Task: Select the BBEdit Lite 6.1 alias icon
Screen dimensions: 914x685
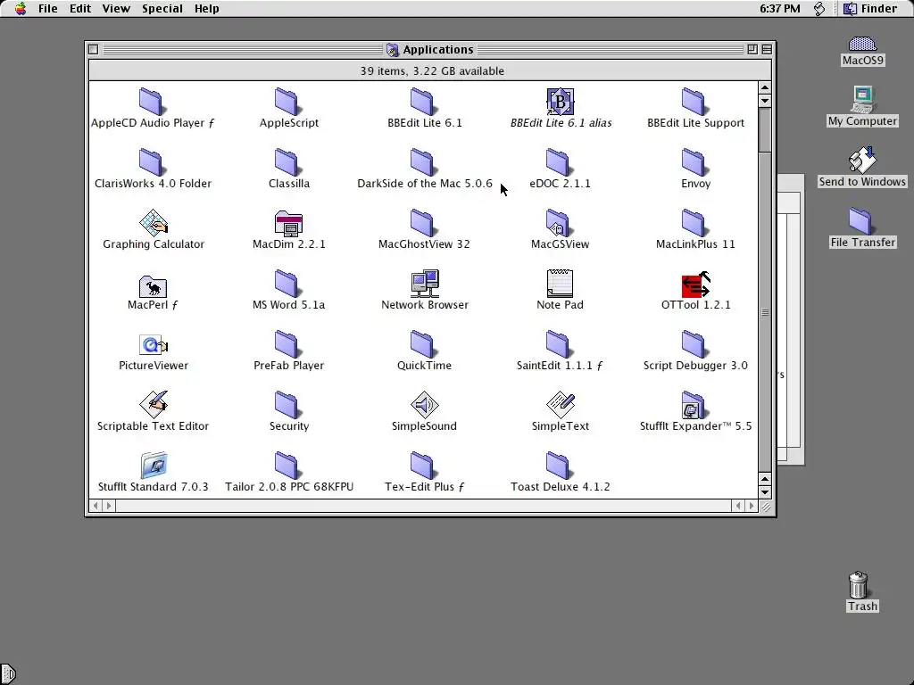Action: [x=560, y=102]
